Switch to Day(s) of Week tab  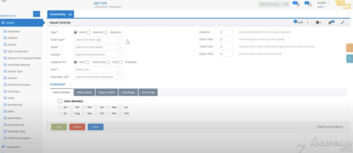click(x=107, y=92)
